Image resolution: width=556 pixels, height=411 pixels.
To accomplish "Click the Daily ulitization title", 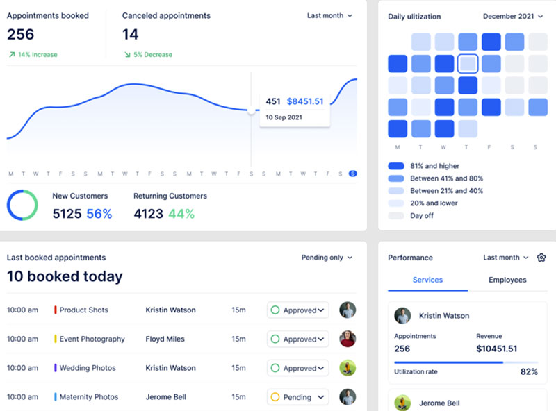I will [x=414, y=17].
